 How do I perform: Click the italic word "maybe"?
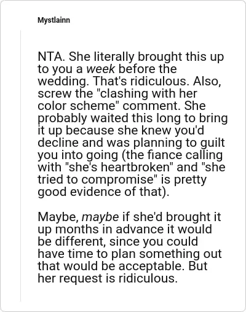(100, 217)
